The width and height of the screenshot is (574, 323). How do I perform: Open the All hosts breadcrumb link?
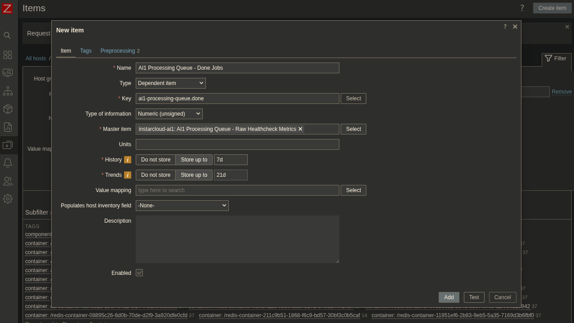pyautogui.click(x=36, y=58)
